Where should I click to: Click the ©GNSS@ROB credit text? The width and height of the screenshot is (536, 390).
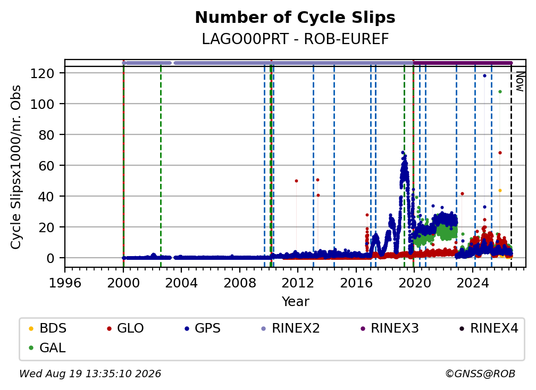480,374
